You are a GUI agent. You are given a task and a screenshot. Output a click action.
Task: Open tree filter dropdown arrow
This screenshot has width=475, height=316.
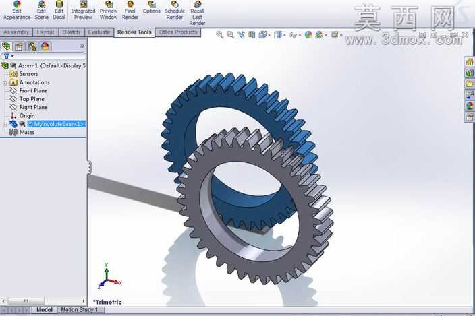(12, 56)
